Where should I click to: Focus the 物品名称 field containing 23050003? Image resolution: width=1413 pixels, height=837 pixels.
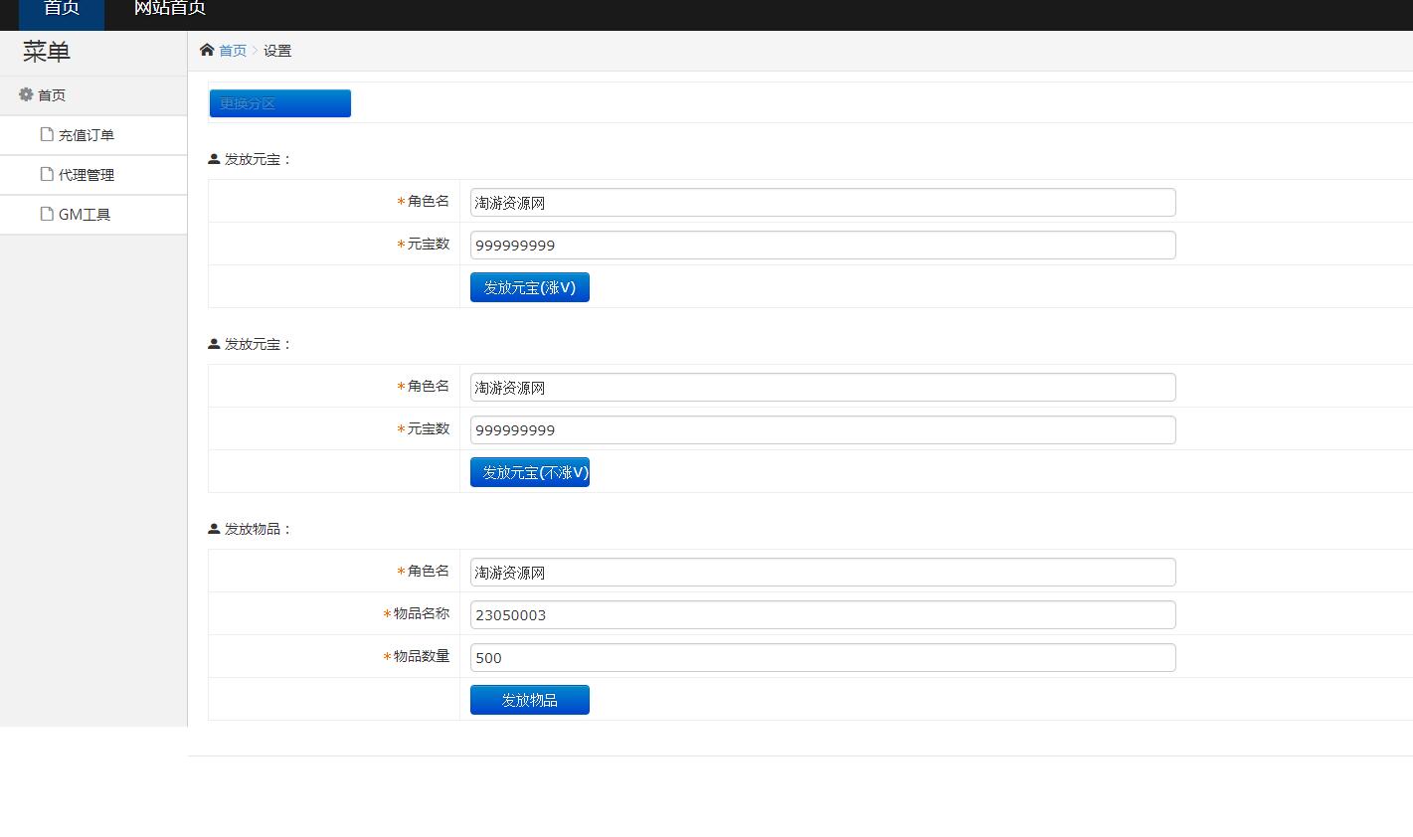822,614
